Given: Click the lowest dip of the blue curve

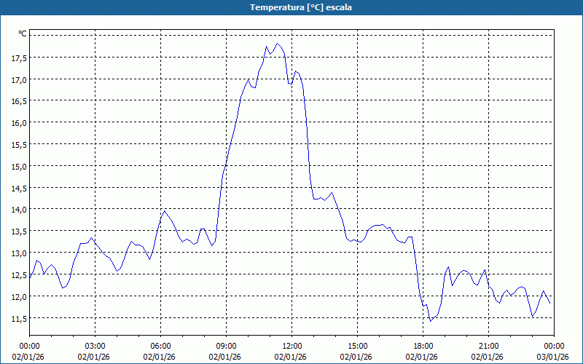Looking at the screenshot, I should click(430, 320).
